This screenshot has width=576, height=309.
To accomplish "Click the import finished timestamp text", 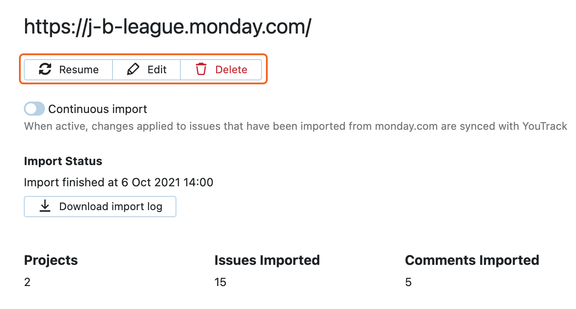I will click(x=119, y=182).
